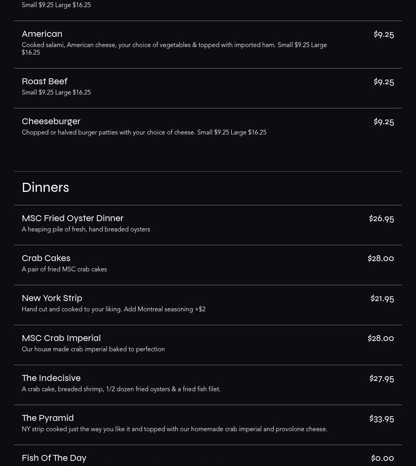Screen dimensions: 416x466
Task: Click the Pyramid description about crab imperial
Action: pos(175,429)
